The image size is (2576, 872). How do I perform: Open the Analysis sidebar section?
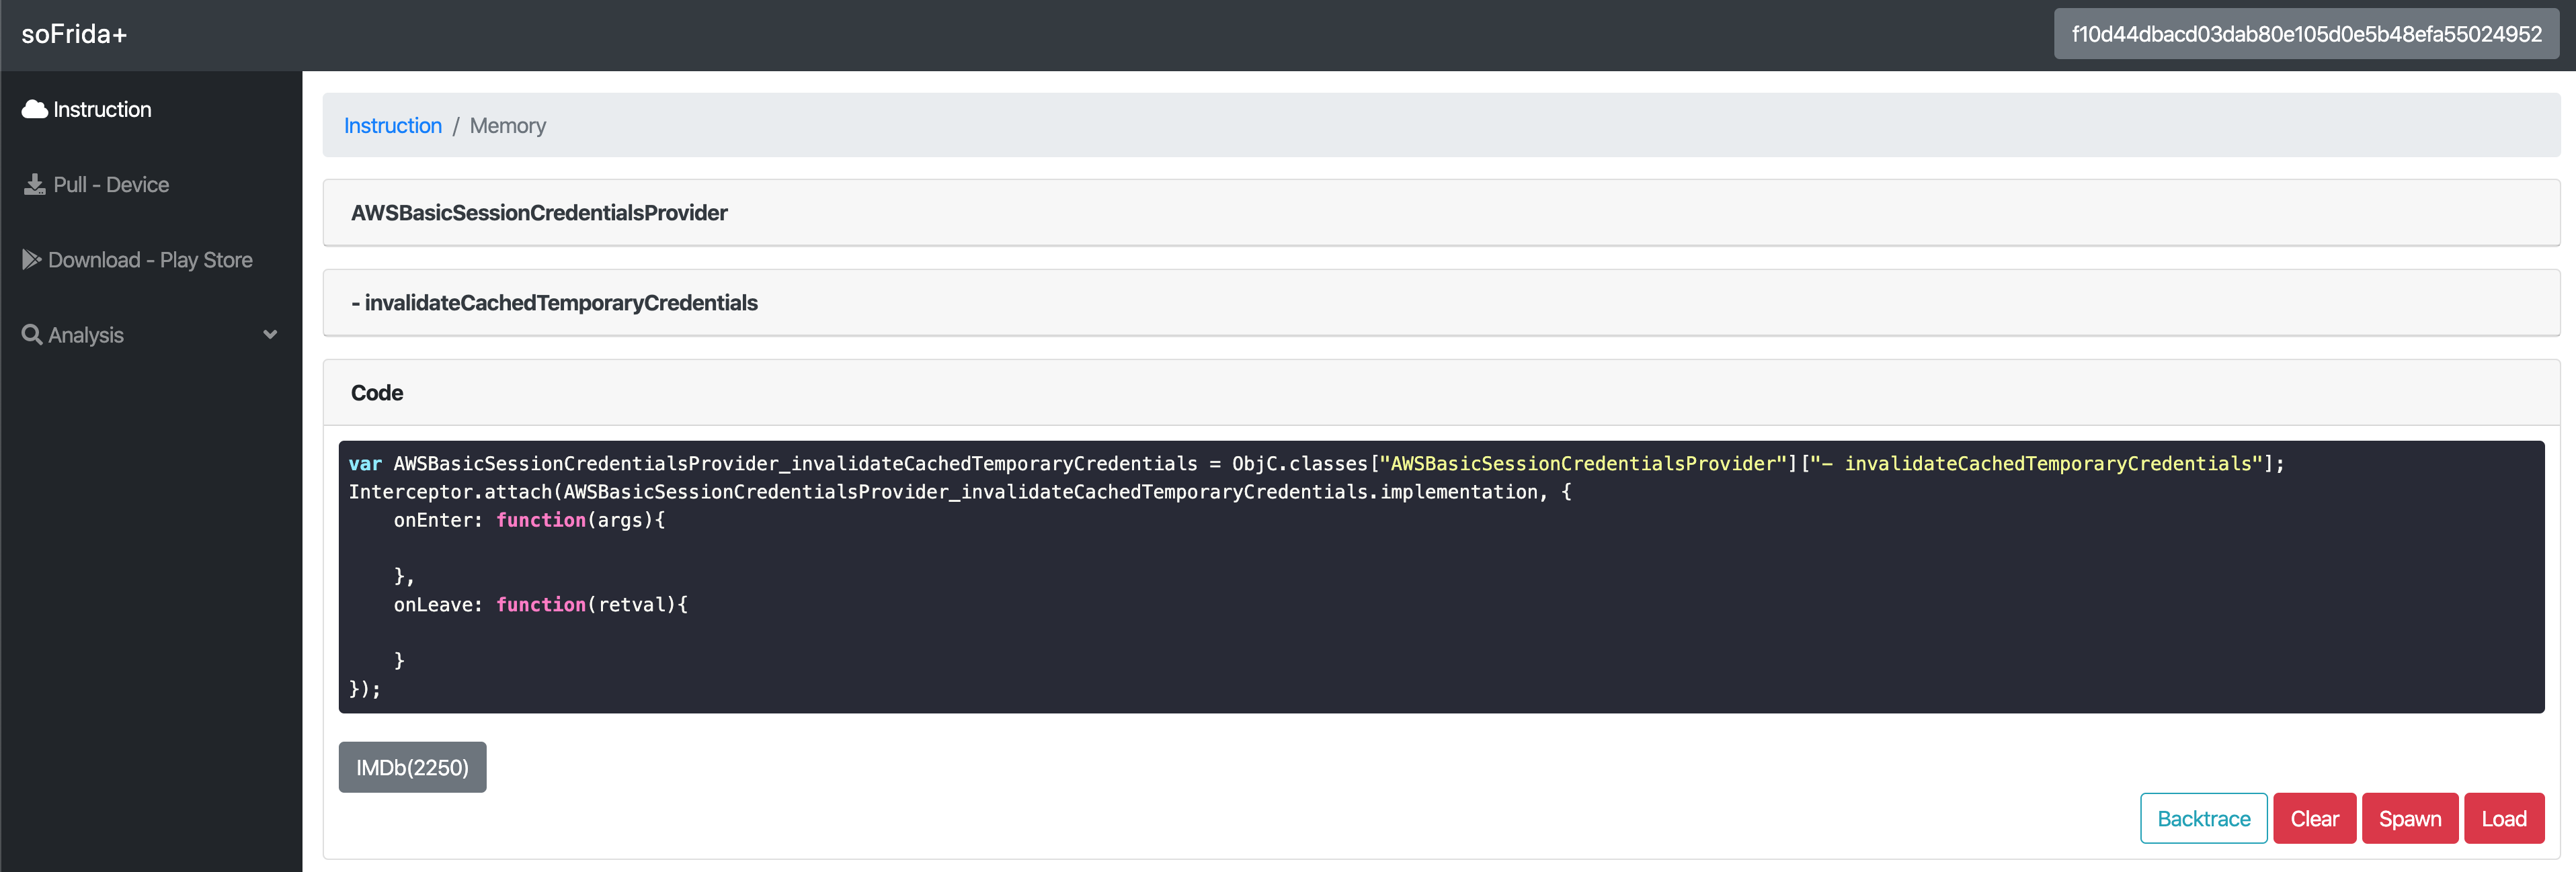[86, 335]
